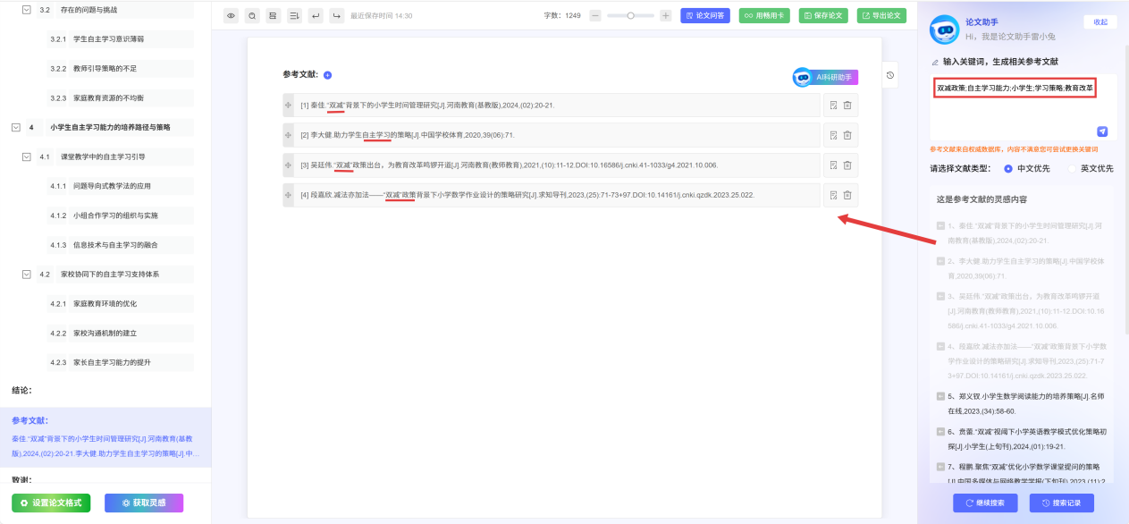This screenshot has width=1129, height=524.
Task: Open 搜索记录 button
Action: [1061, 503]
